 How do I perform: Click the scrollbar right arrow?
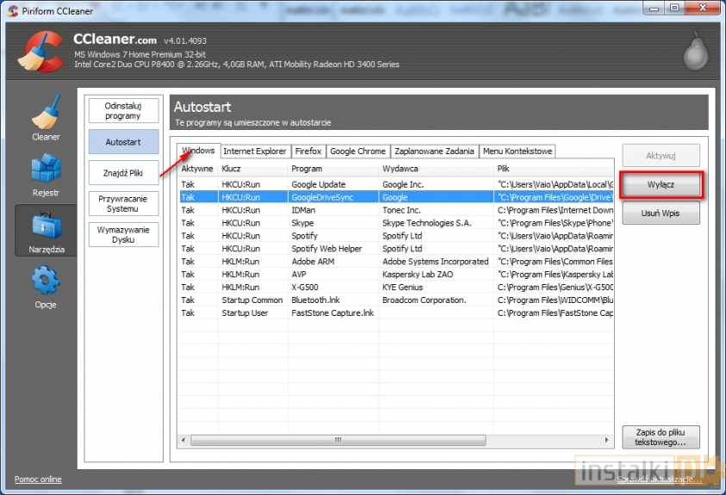coord(606,440)
